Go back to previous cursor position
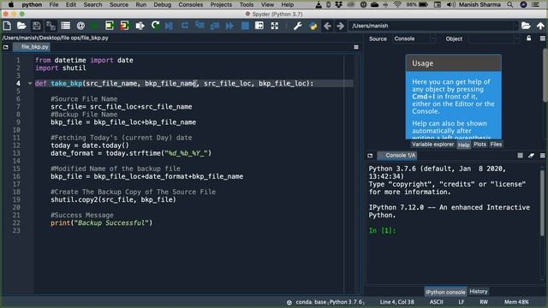The width and height of the screenshot is (548, 308). 327,26
